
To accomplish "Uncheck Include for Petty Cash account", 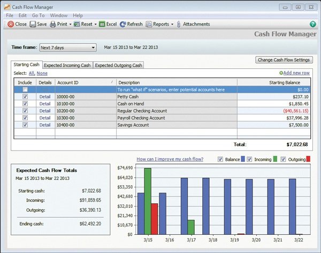I will click(25, 97).
